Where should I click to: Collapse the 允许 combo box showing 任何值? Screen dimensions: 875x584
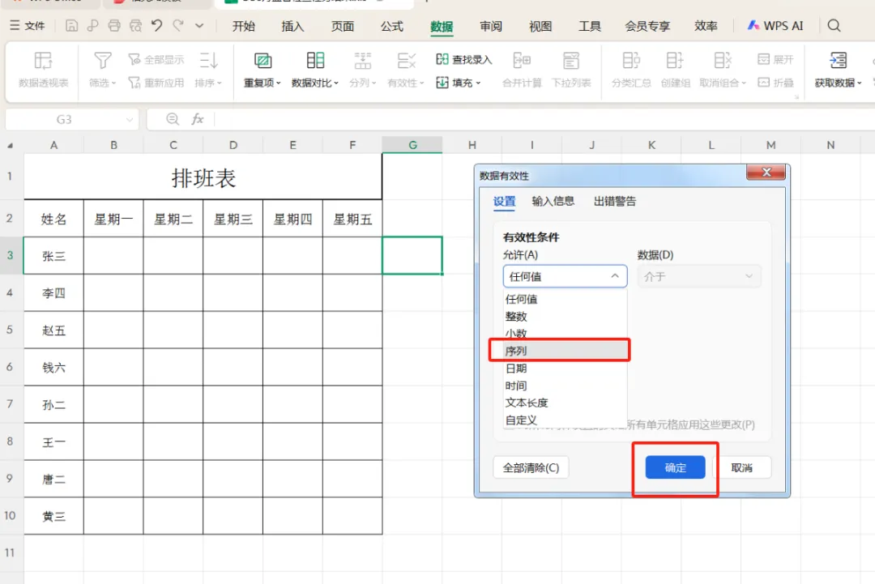click(565, 276)
